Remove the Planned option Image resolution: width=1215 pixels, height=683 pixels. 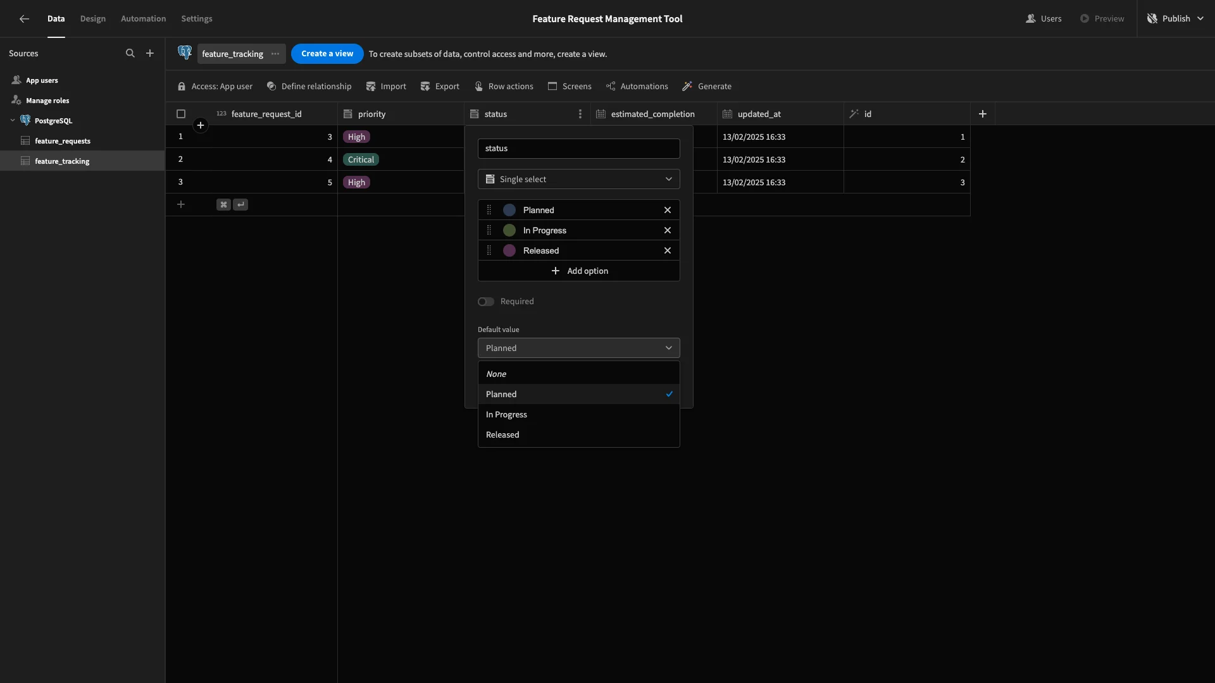668,210
